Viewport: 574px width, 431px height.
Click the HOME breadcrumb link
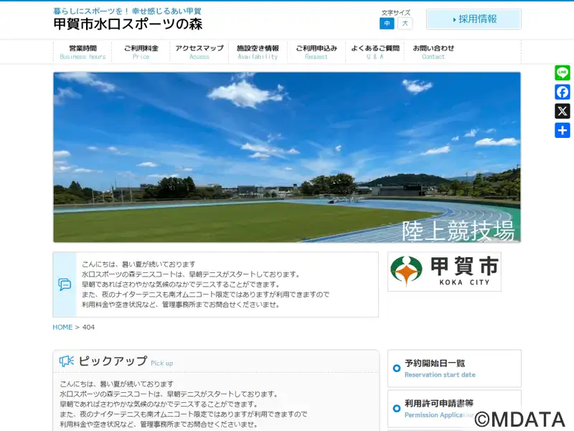point(62,327)
